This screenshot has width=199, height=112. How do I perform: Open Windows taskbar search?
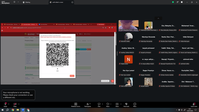(x=7, y=110)
